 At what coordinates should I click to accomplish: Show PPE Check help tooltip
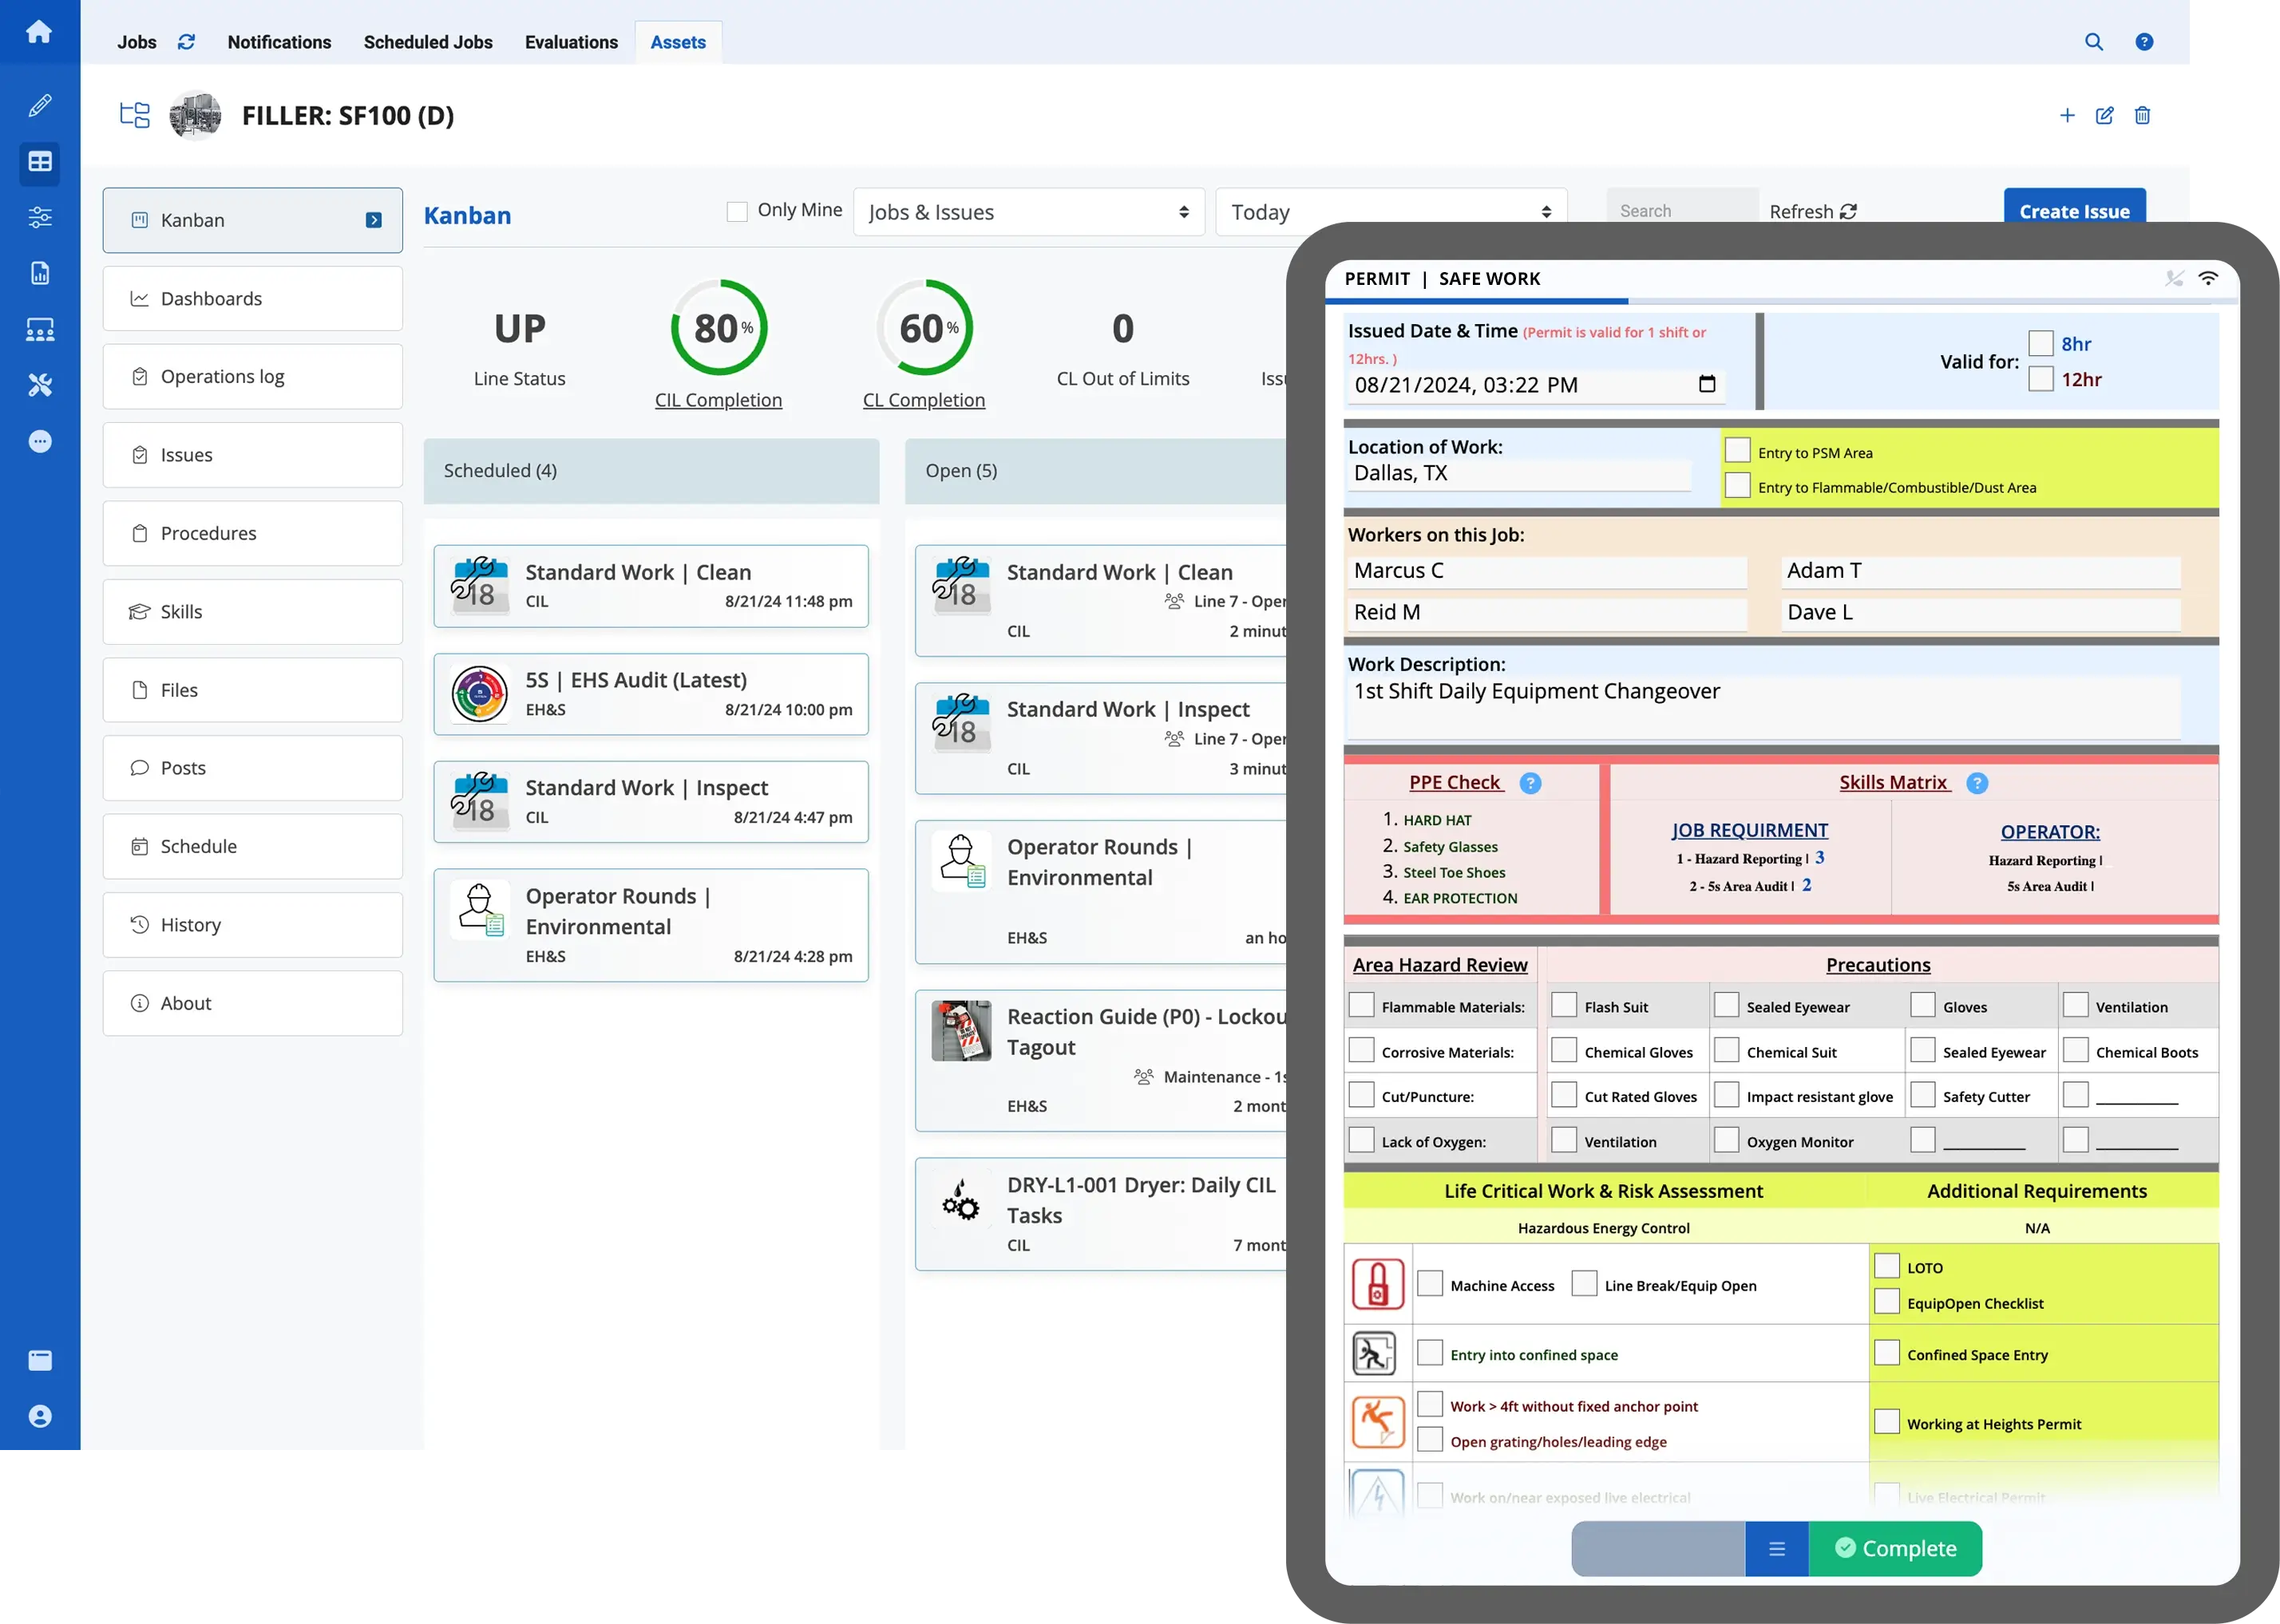[1530, 783]
